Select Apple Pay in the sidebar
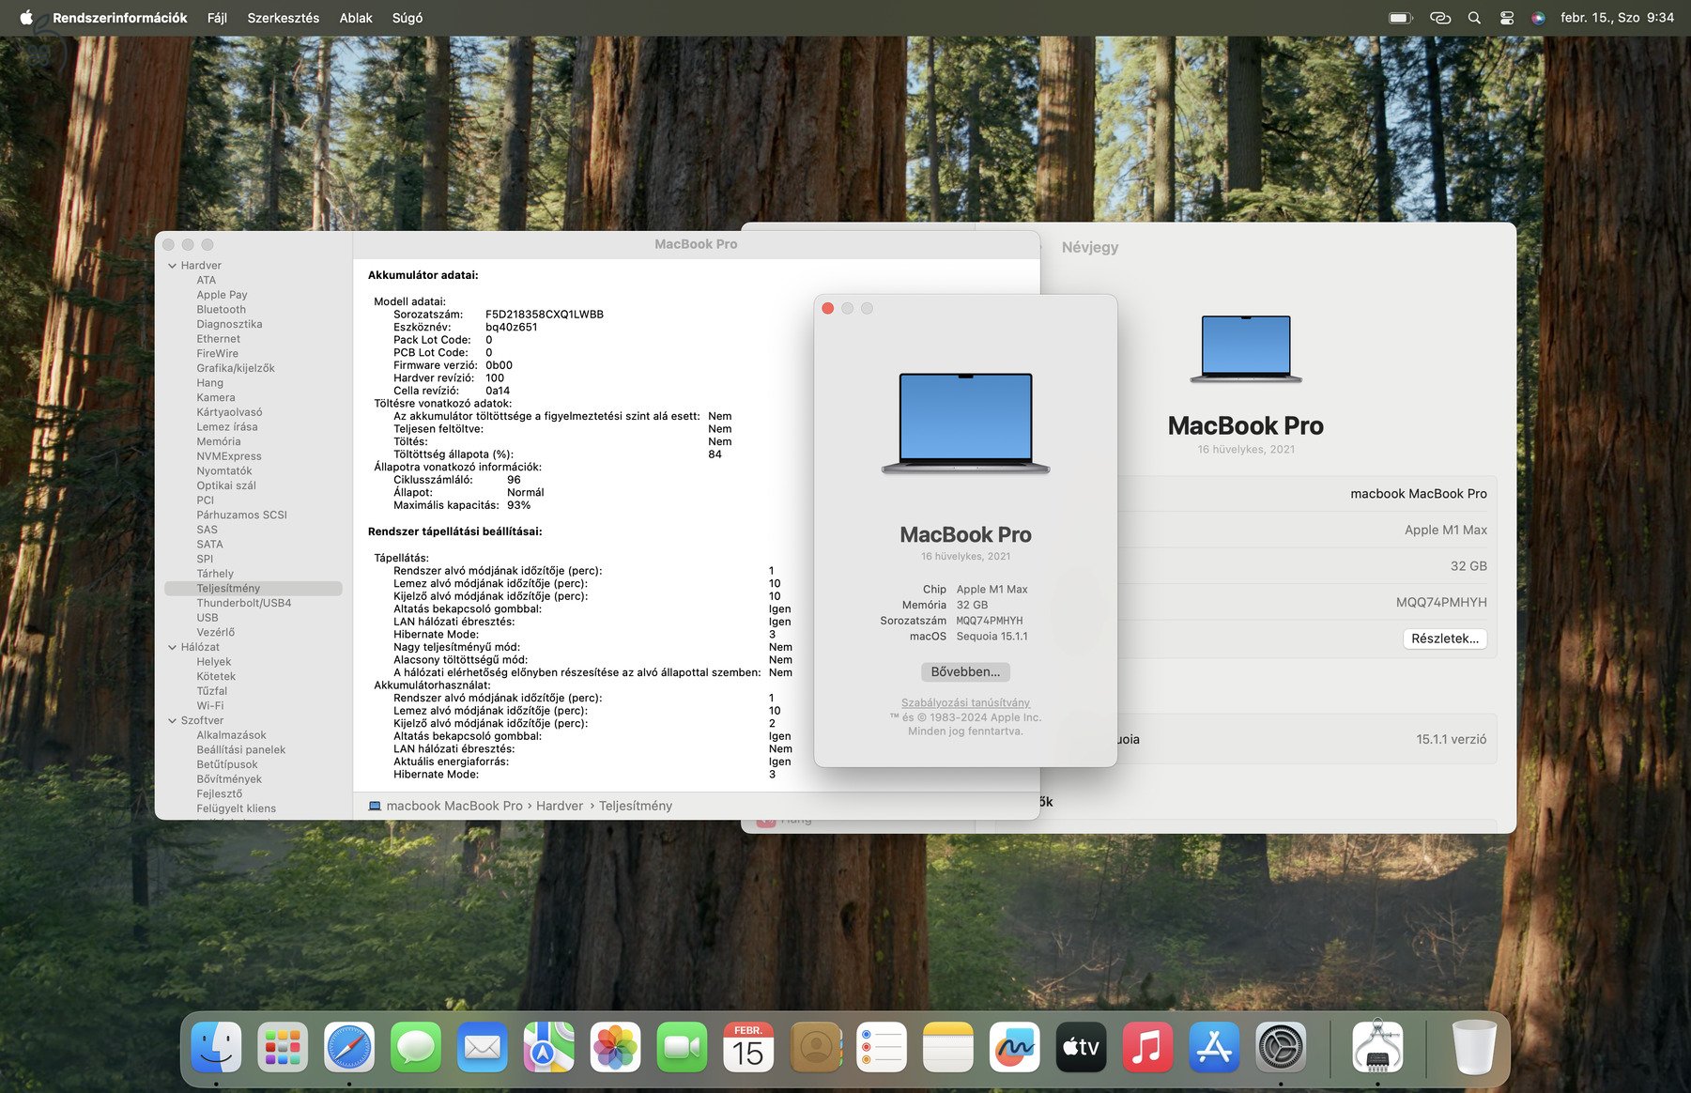This screenshot has height=1093, width=1691. [222, 295]
